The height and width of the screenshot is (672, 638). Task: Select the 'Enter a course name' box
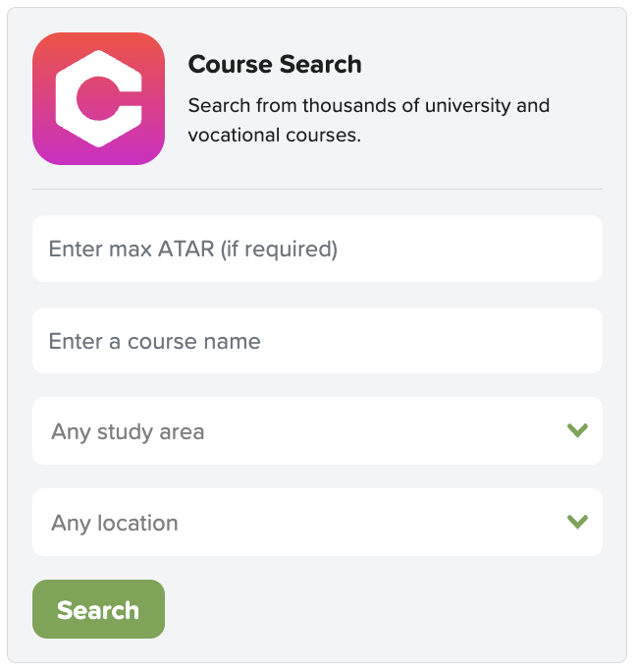317,341
